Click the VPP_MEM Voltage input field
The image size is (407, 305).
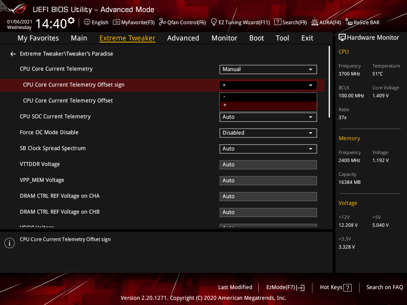pyautogui.click(x=268, y=181)
